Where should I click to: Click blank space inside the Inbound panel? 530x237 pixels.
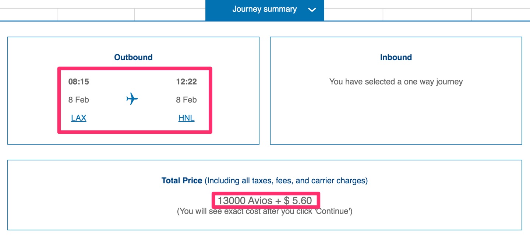[x=396, y=118]
